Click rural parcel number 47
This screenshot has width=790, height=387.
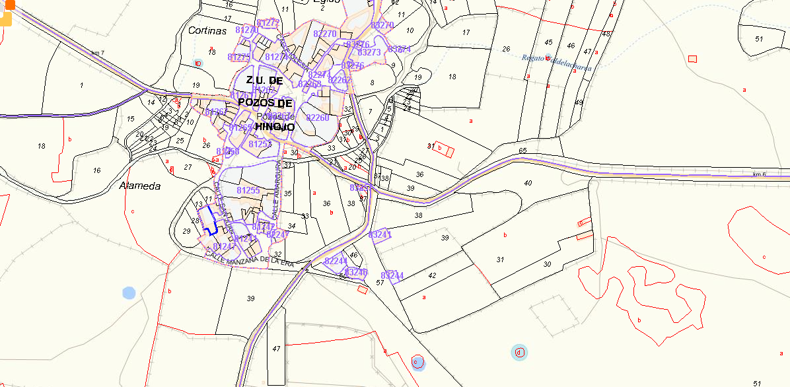pos(276,348)
